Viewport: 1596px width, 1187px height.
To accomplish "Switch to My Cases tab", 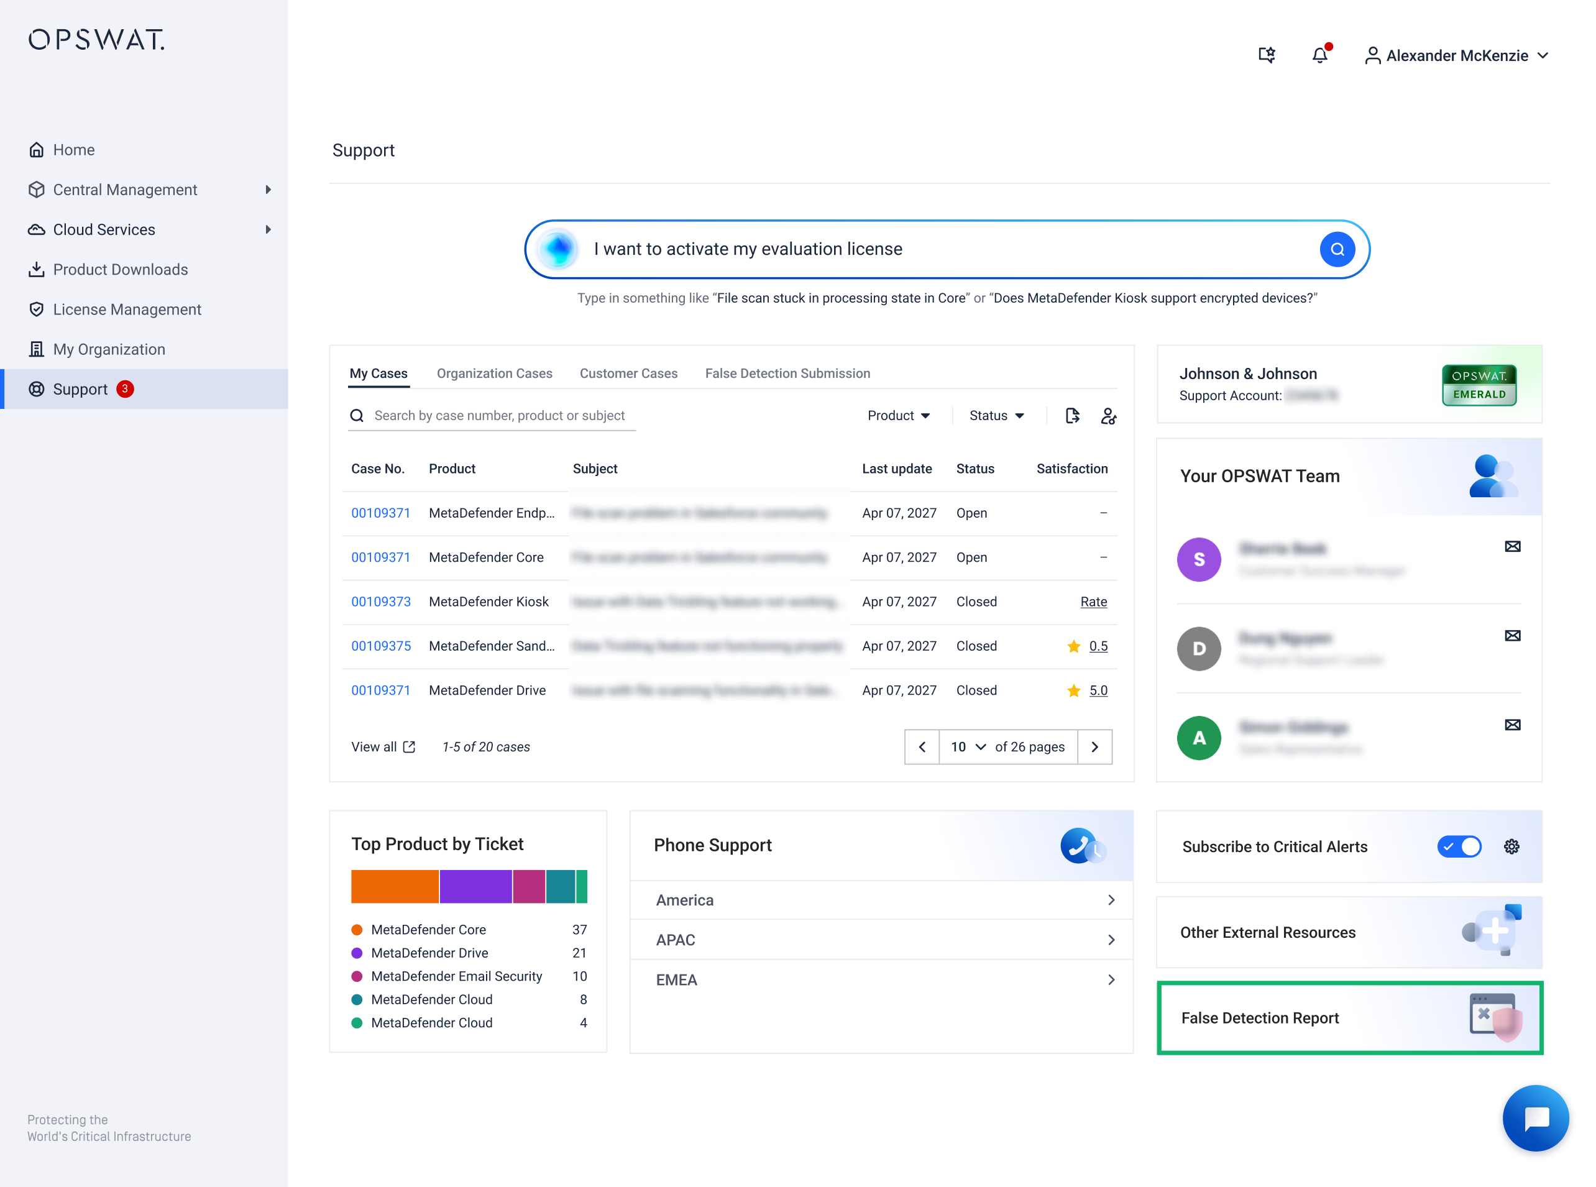I will (378, 374).
